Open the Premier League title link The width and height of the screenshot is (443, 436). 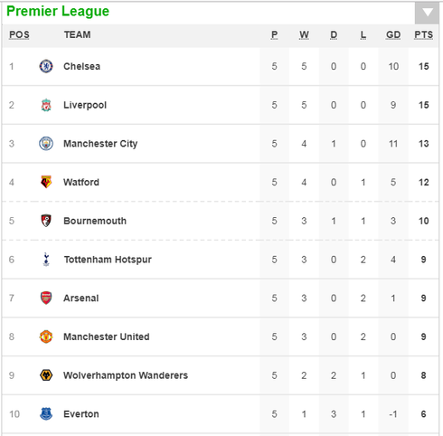pos(58,12)
